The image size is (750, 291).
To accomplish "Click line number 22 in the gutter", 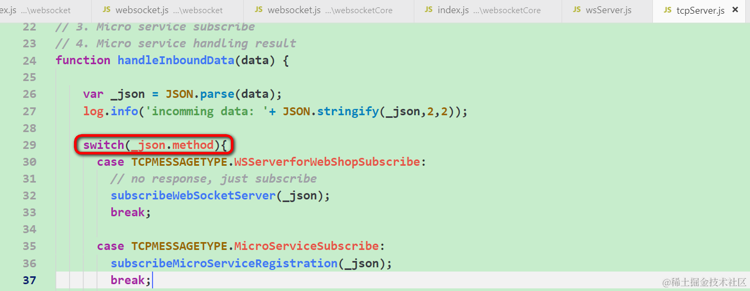I will (30, 26).
